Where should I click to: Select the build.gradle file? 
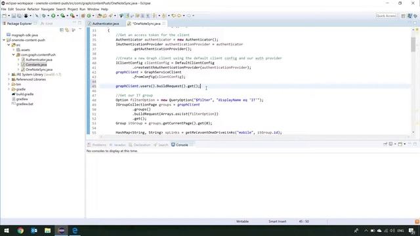click(x=25, y=94)
